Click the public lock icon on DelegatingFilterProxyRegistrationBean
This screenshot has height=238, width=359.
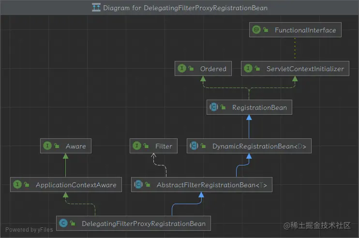[73, 223]
